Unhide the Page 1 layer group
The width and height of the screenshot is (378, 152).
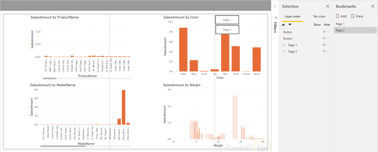324,45
